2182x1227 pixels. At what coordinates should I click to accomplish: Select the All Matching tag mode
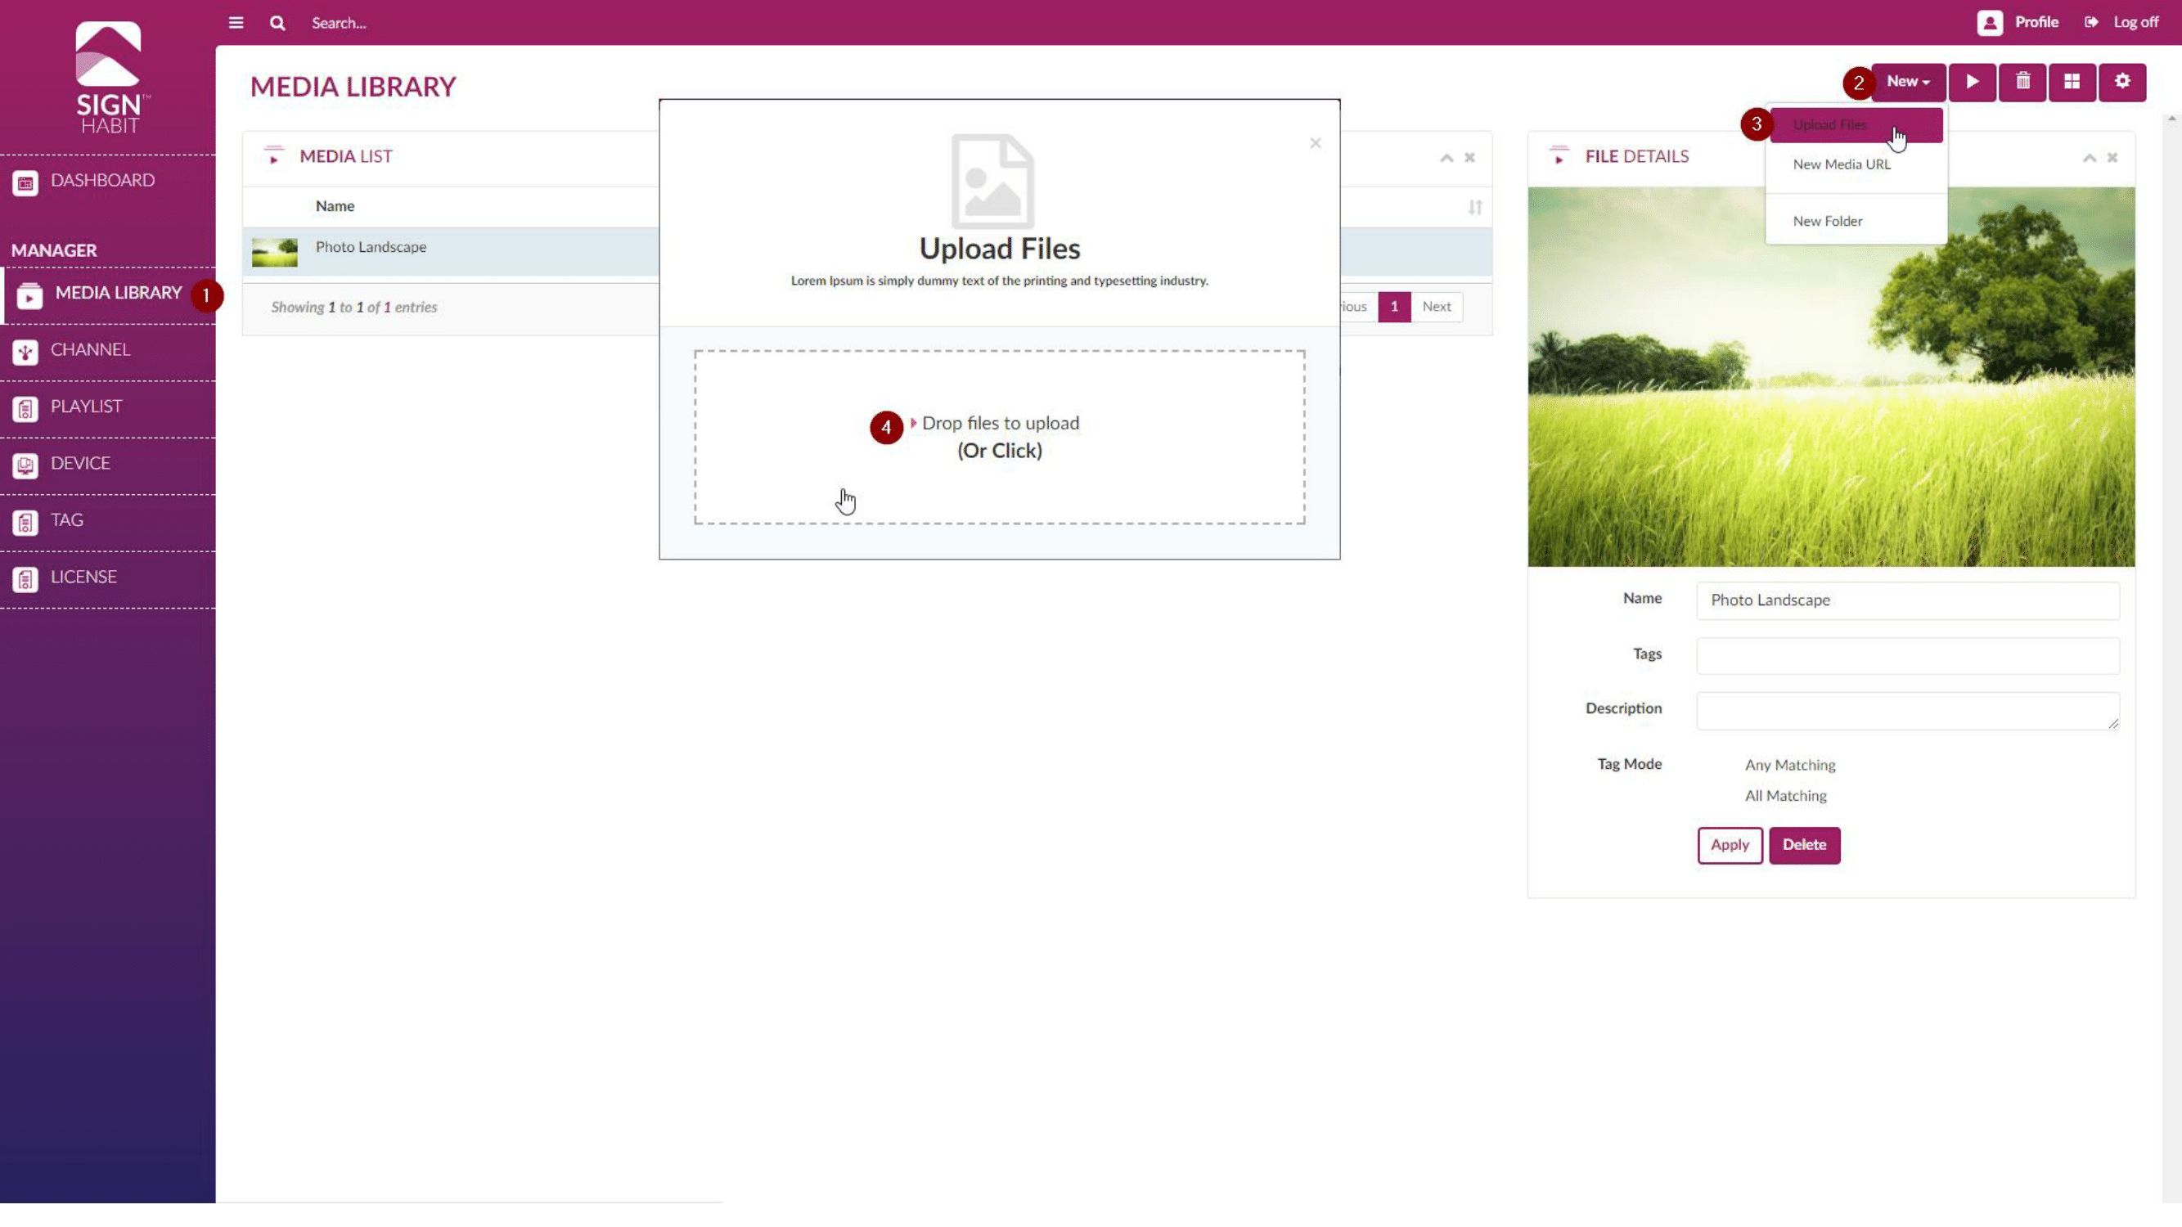tap(1784, 796)
